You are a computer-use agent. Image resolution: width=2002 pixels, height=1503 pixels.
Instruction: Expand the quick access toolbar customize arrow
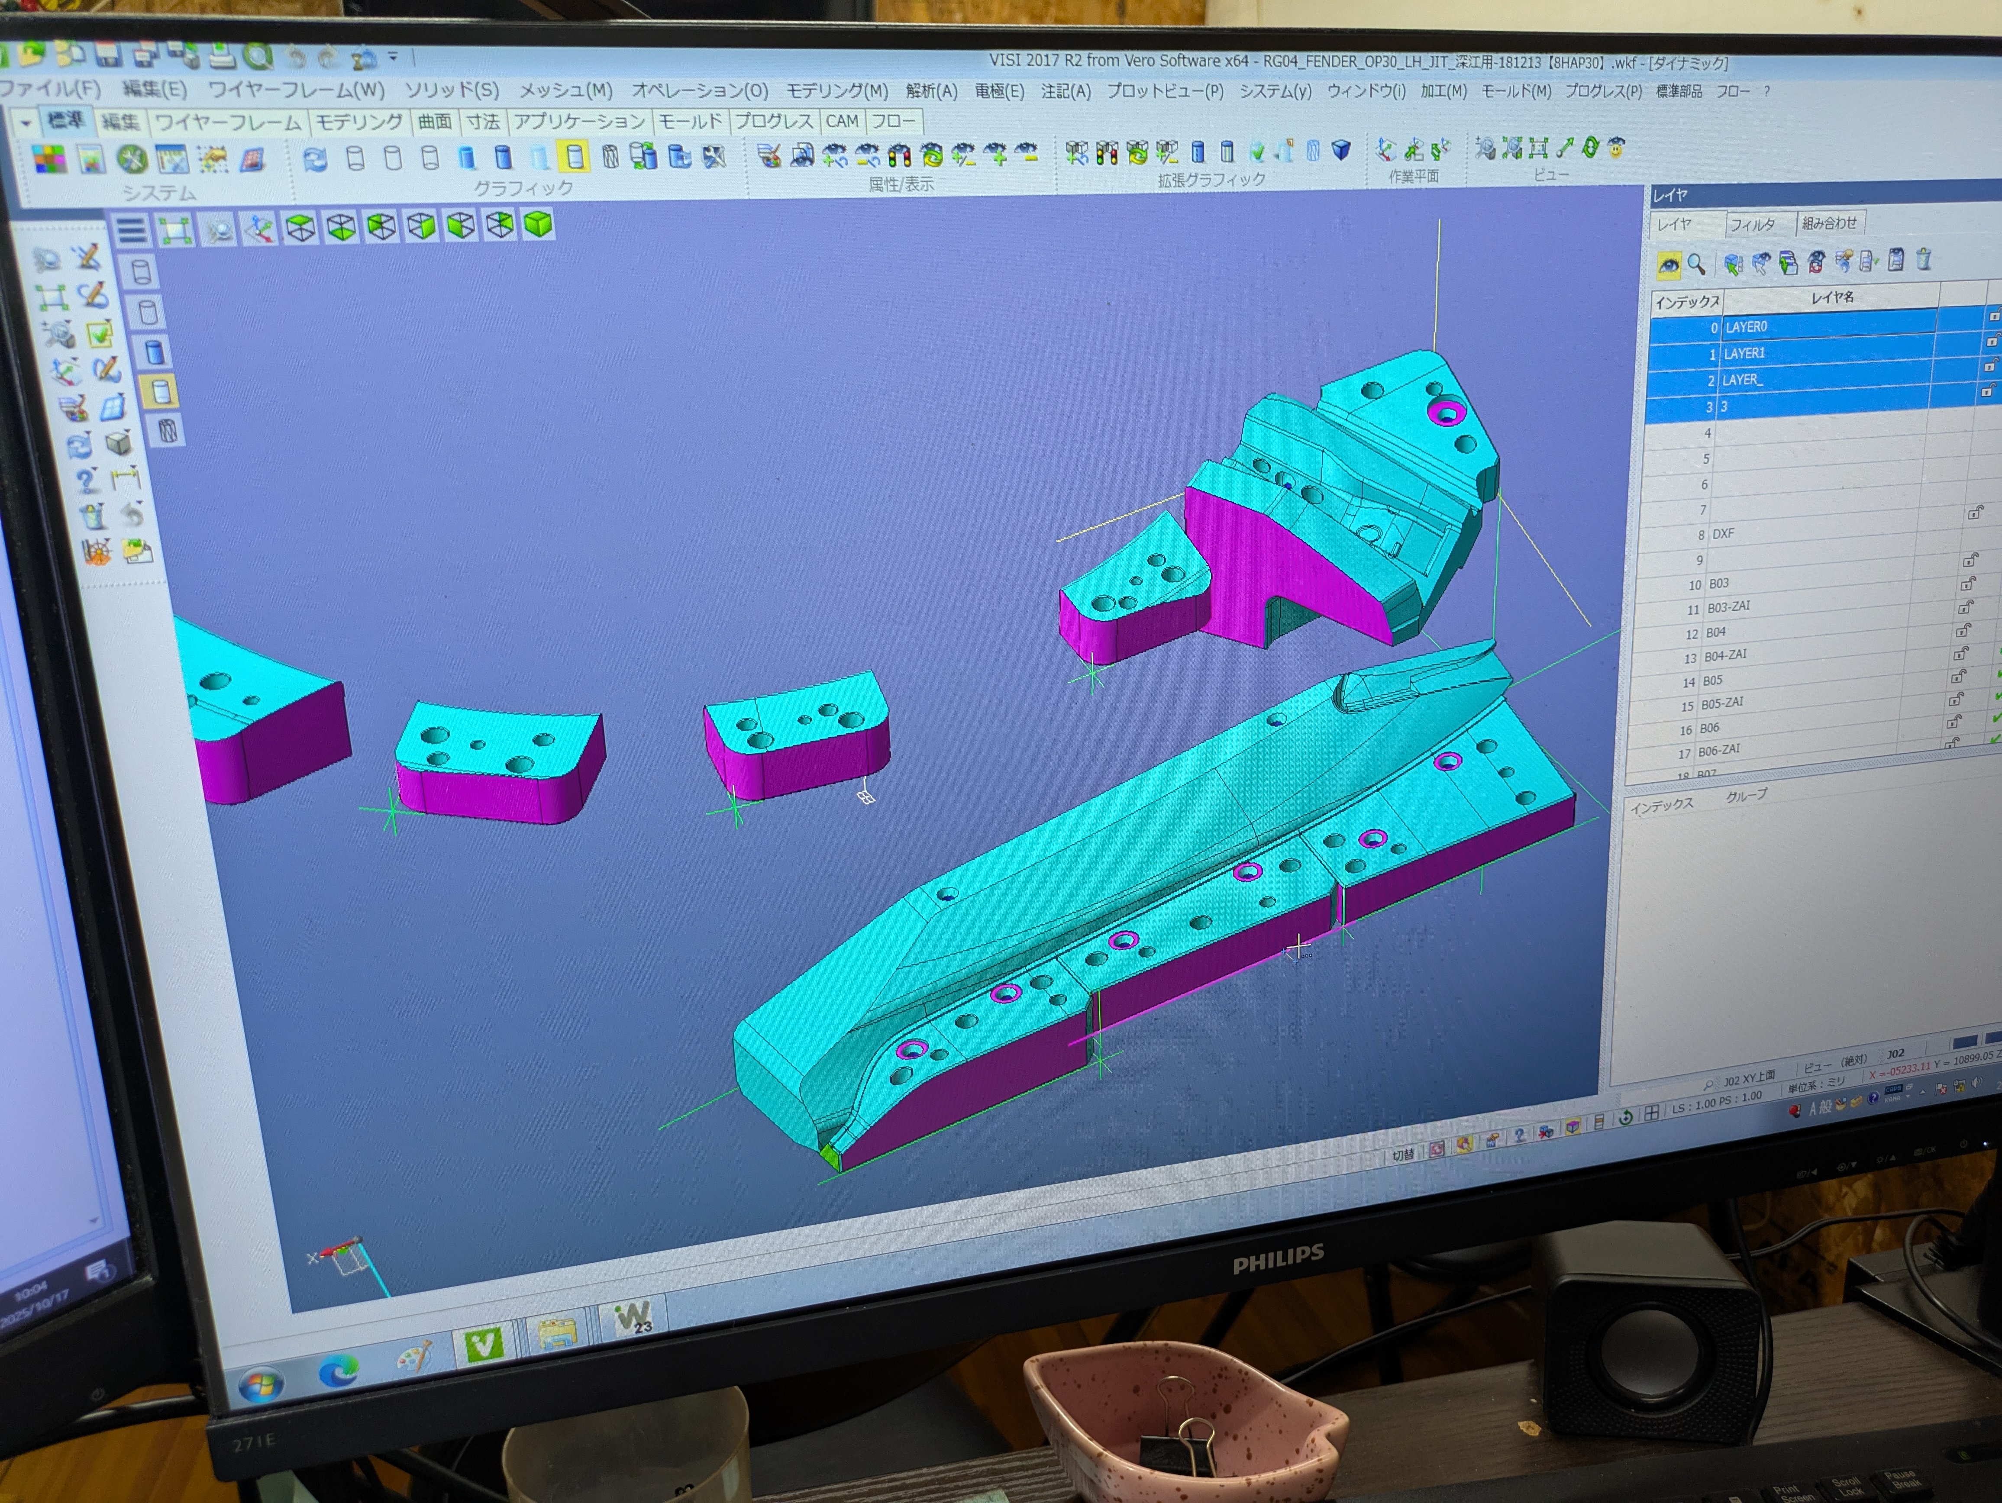coord(393,57)
